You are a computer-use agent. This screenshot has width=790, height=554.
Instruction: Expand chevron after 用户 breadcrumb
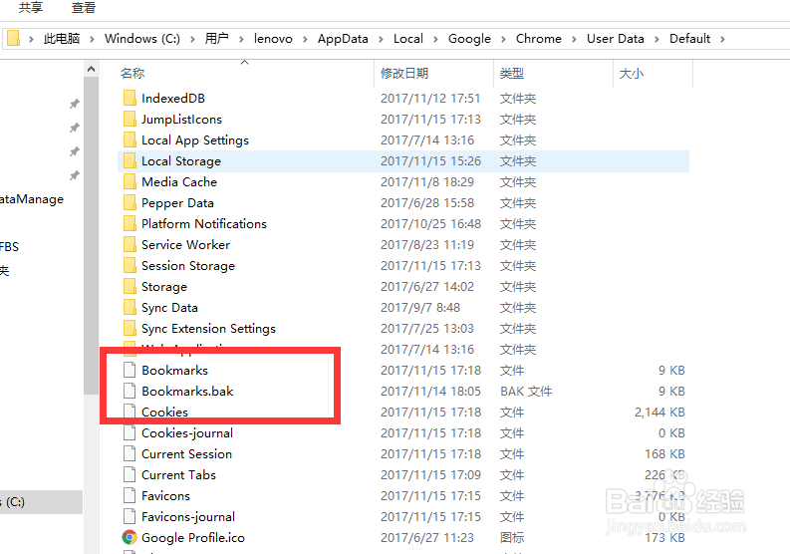[x=241, y=39]
